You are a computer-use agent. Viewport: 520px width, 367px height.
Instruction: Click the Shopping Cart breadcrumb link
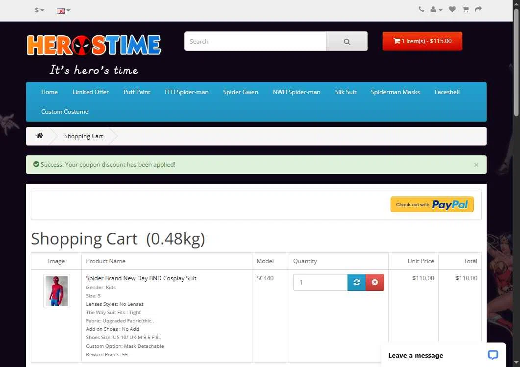click(x=84, y=136)
